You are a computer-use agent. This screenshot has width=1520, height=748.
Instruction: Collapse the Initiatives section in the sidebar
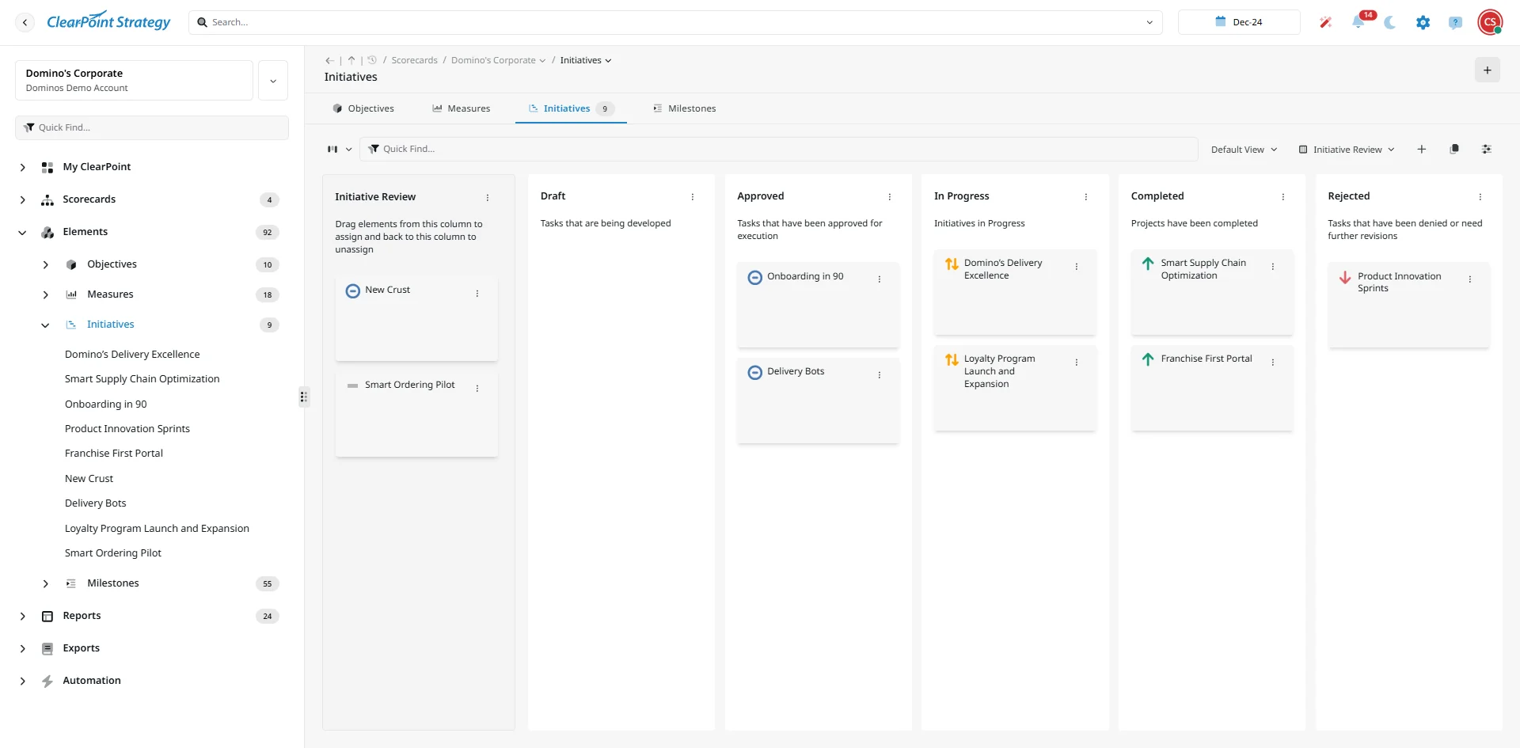pyautogui.click(x=45, y=325)
